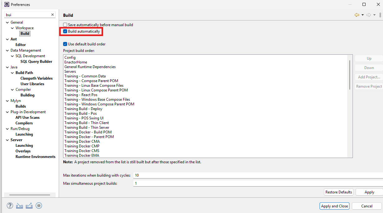Click the Import preferences icon
The width and height of the screenshot is (383, 213).
pyautogui.click(x=20, y=206)
